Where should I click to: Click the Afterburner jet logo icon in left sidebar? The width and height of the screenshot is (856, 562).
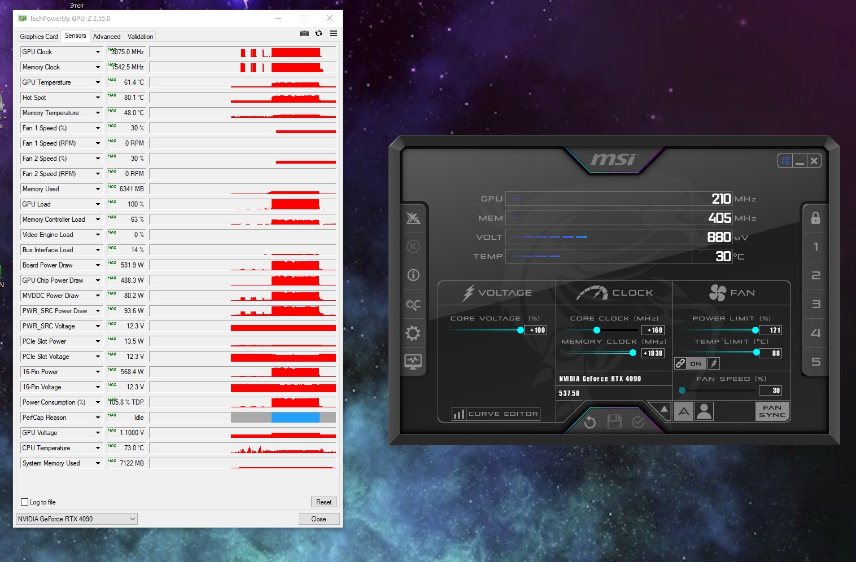(x=413, y=218)
